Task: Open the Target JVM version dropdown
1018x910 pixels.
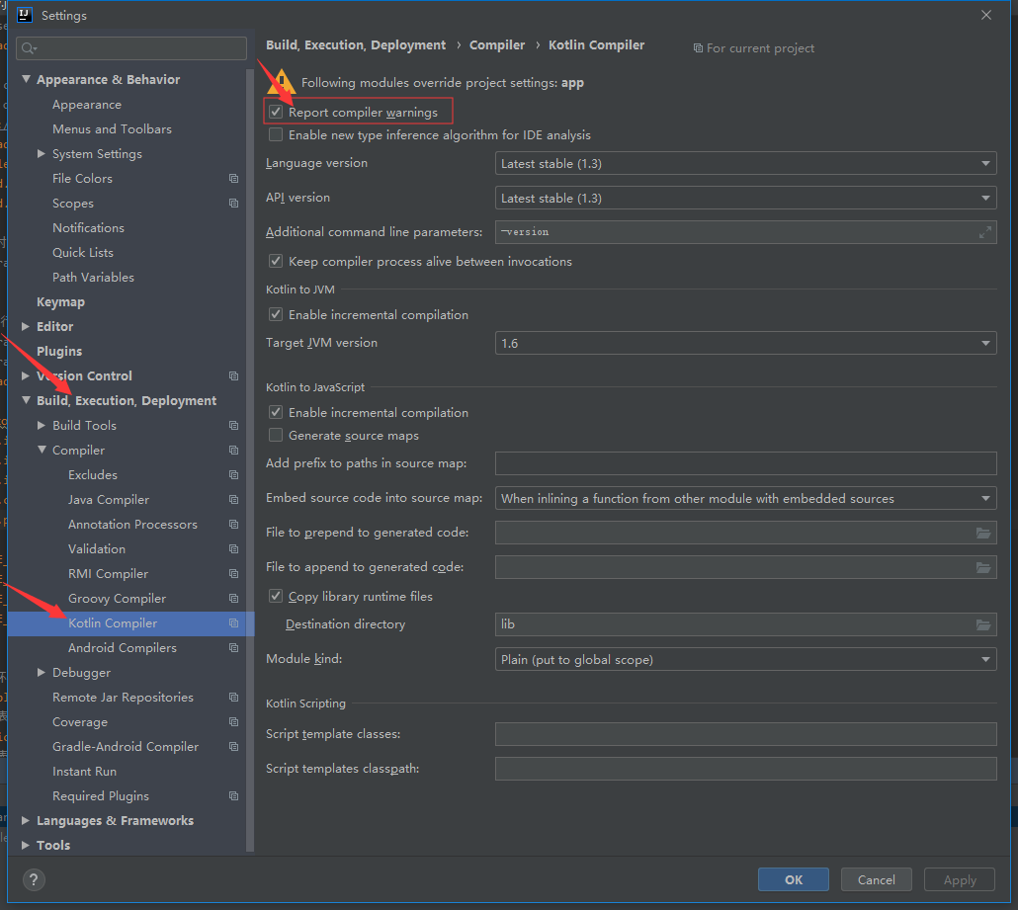Action: click(745, 344)
